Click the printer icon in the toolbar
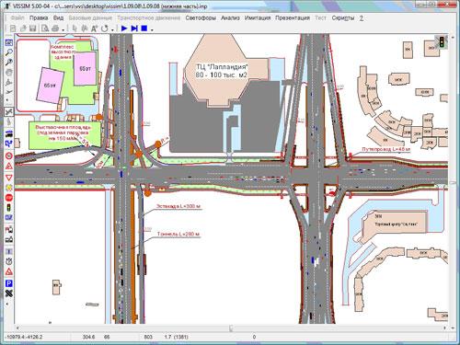This screenshot has height=345, width=460. [55, 29]
